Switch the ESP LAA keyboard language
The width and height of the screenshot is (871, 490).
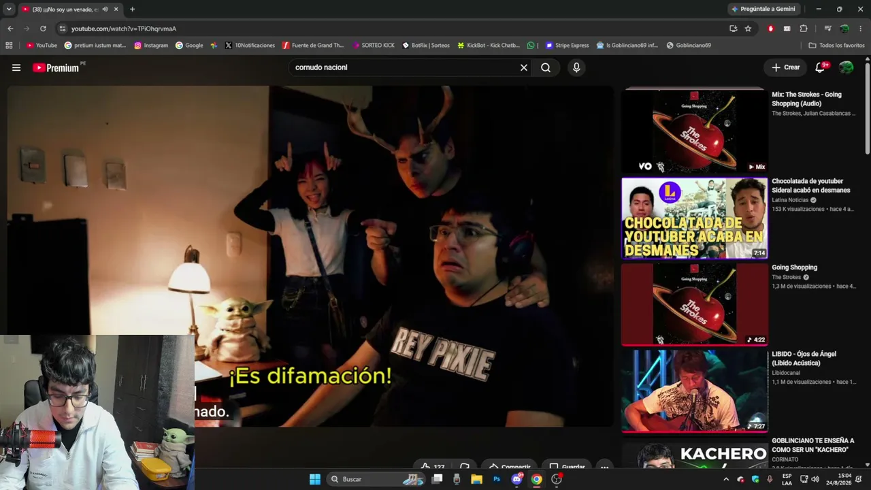tap(787, 479)
